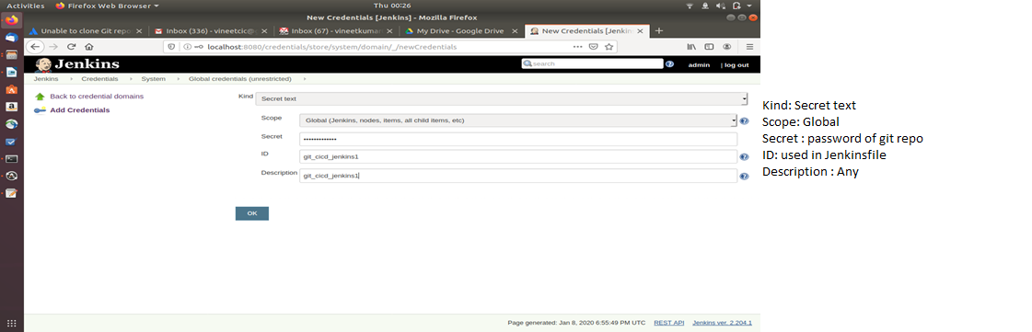The image size is (1032, 332).
Task: Toggle the Firefox sidebar view
Action: tap(709, 47)
